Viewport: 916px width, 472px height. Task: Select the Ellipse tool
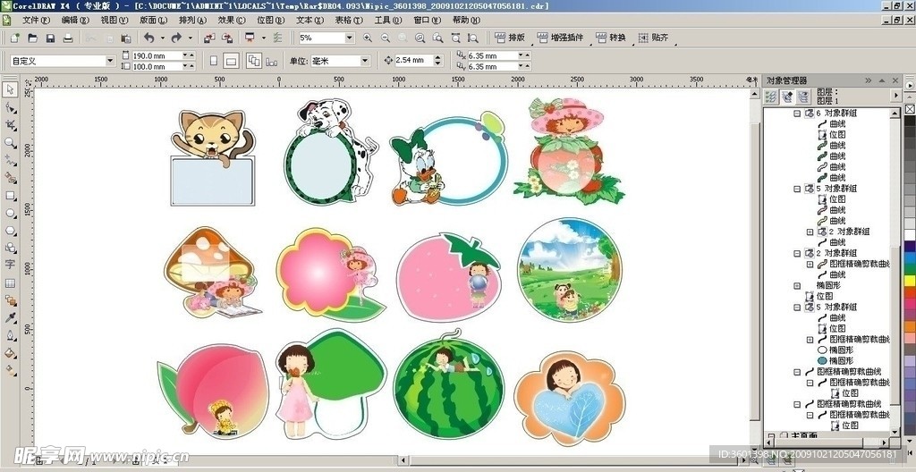coord(10,213)
